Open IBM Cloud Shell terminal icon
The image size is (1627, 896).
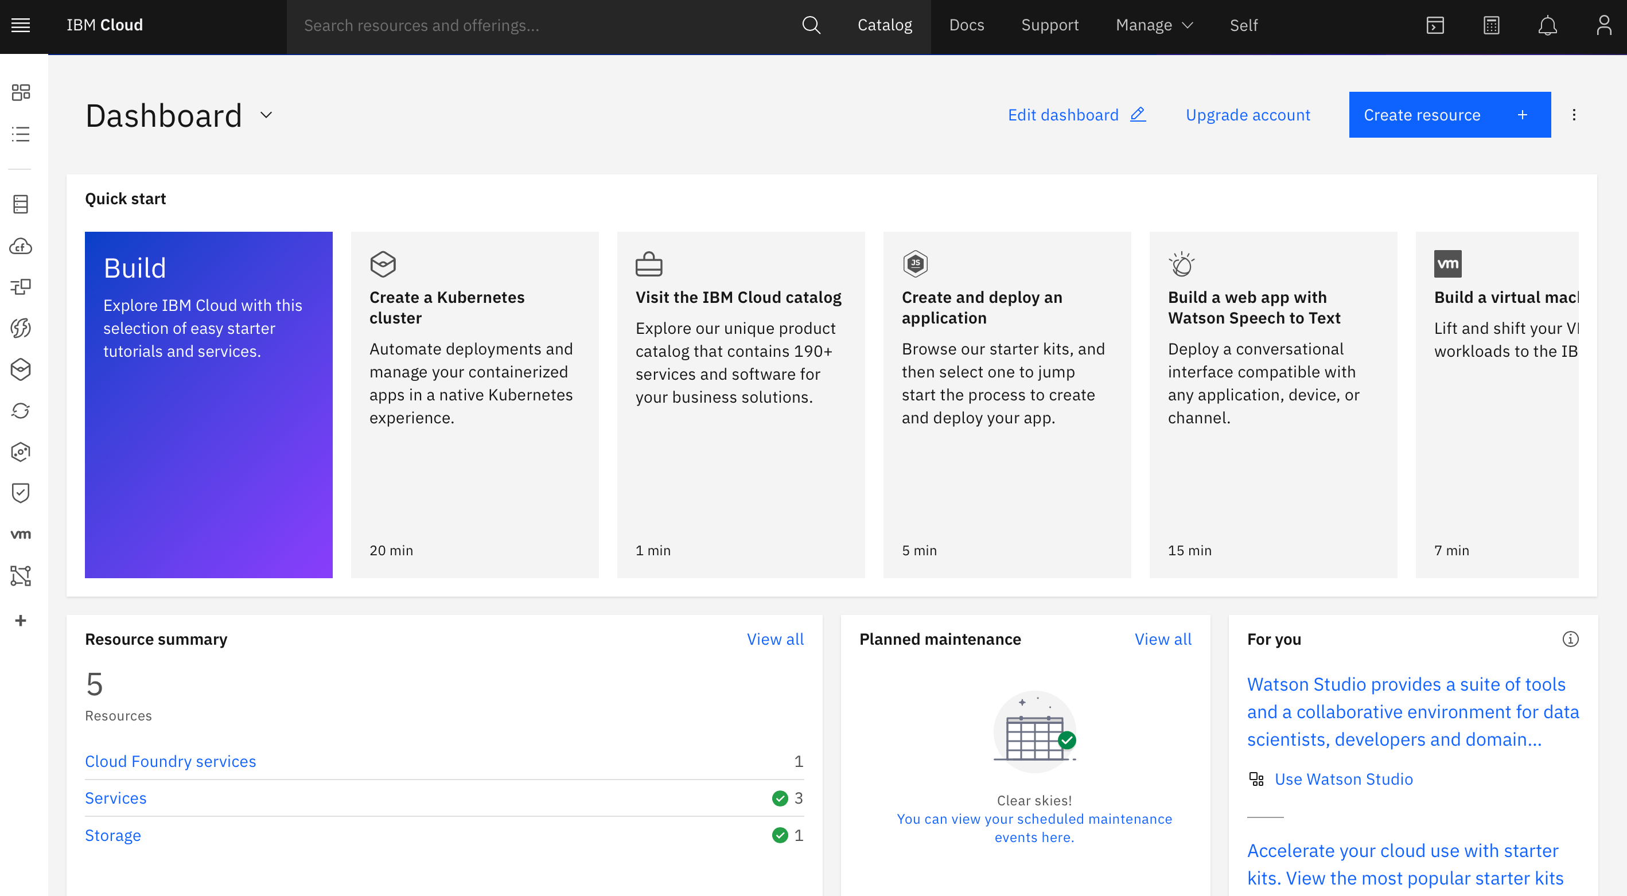1435,25
